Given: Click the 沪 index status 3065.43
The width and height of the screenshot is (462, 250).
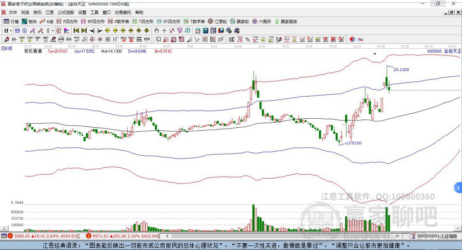Looking at the screenshot, I should click(44, 236).
